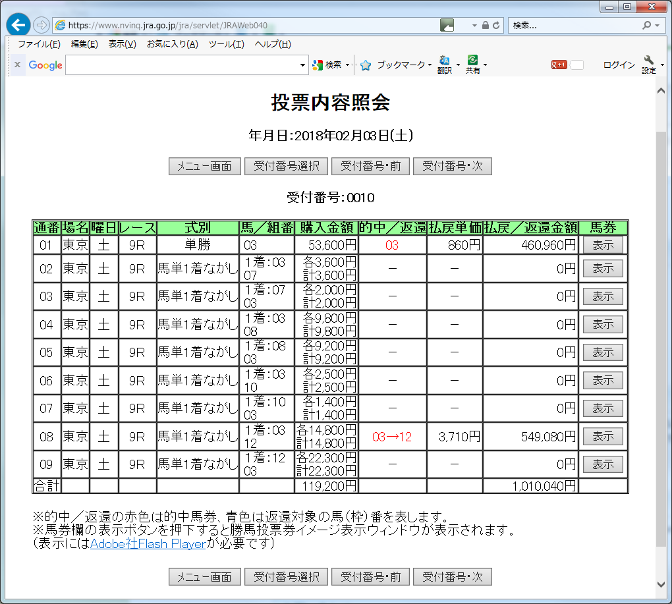This screenshot has height=604, width=672.
Task: Click the total 1,010,040円 cell
Action: [530, 486]
